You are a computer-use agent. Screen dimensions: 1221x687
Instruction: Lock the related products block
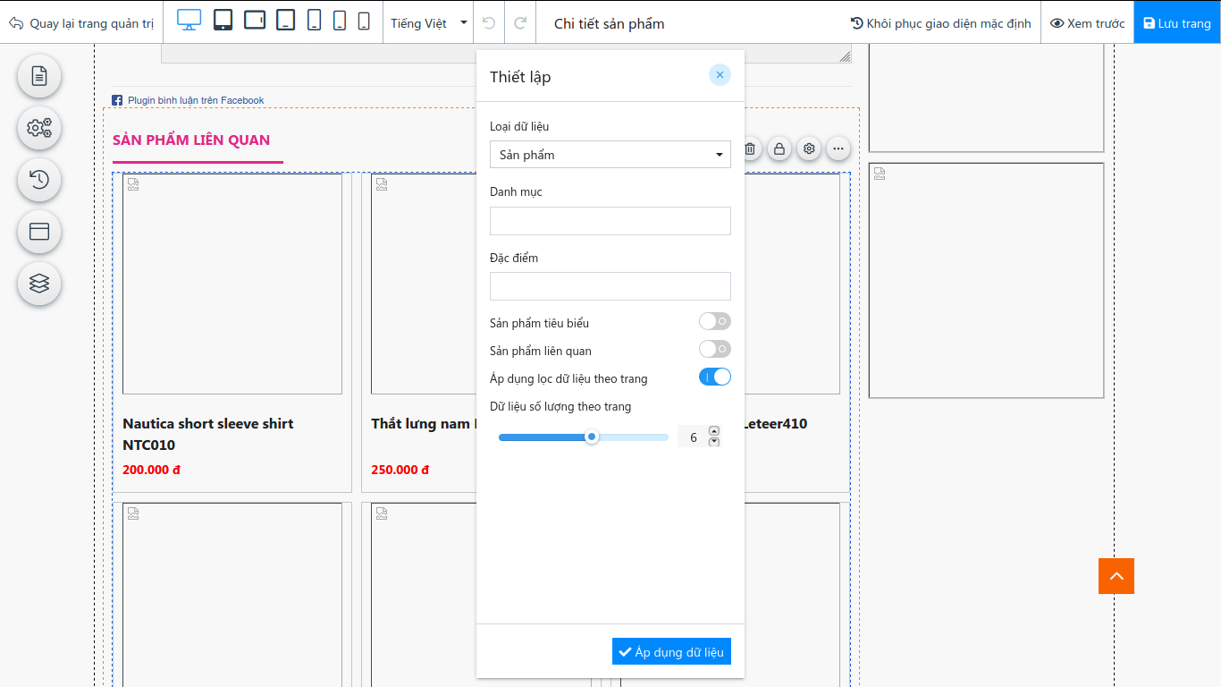[779, 148]
